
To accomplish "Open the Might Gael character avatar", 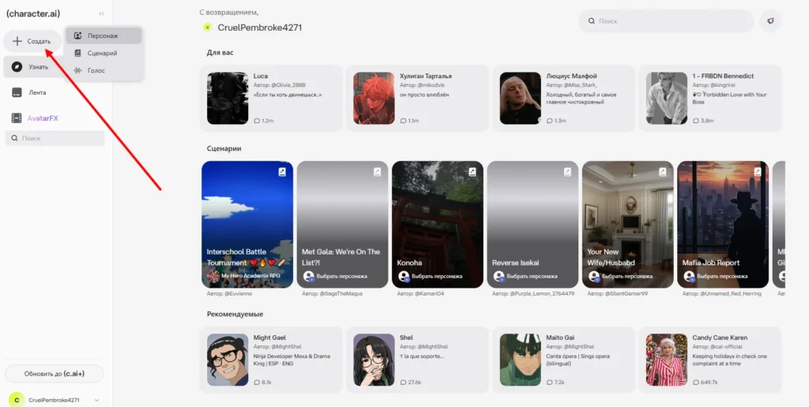I will pos(228,360).
